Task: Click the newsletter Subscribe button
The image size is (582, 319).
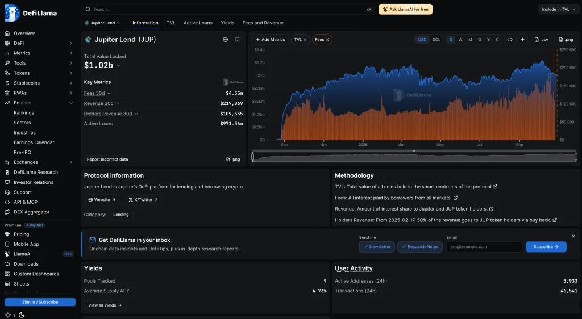Action: [546, 247]
